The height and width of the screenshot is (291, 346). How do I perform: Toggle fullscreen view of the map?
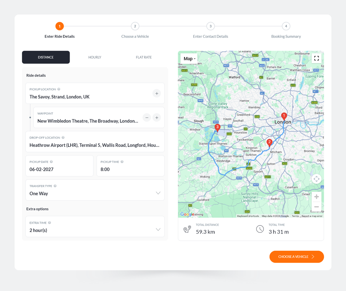click(316, 58)
